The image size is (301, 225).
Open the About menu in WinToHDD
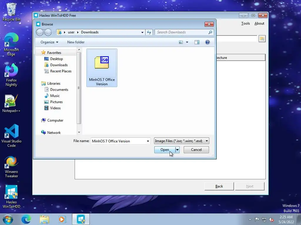point(259,23)
